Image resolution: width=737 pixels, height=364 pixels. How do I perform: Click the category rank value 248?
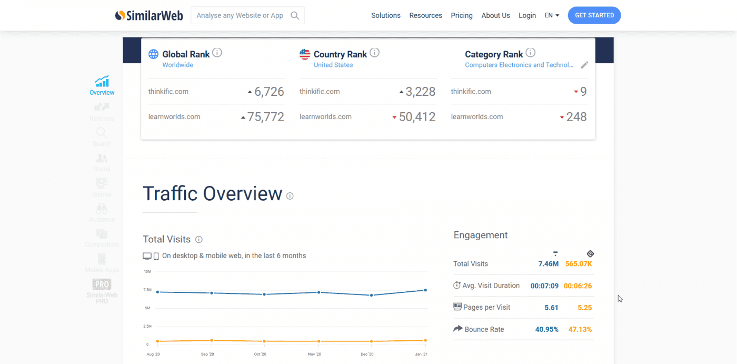click(x=576, y=117)
